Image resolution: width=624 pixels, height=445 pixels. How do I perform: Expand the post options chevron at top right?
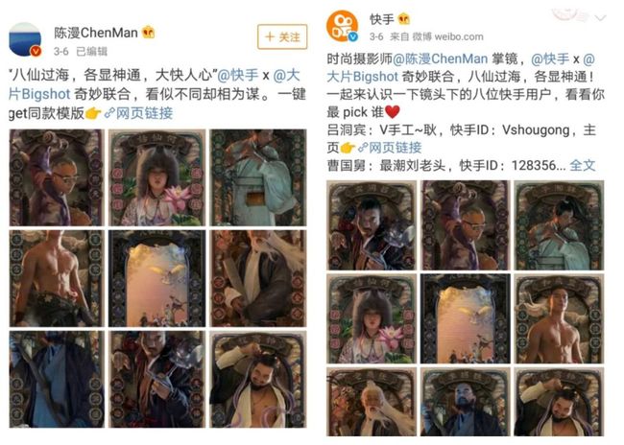coord(600,17)
